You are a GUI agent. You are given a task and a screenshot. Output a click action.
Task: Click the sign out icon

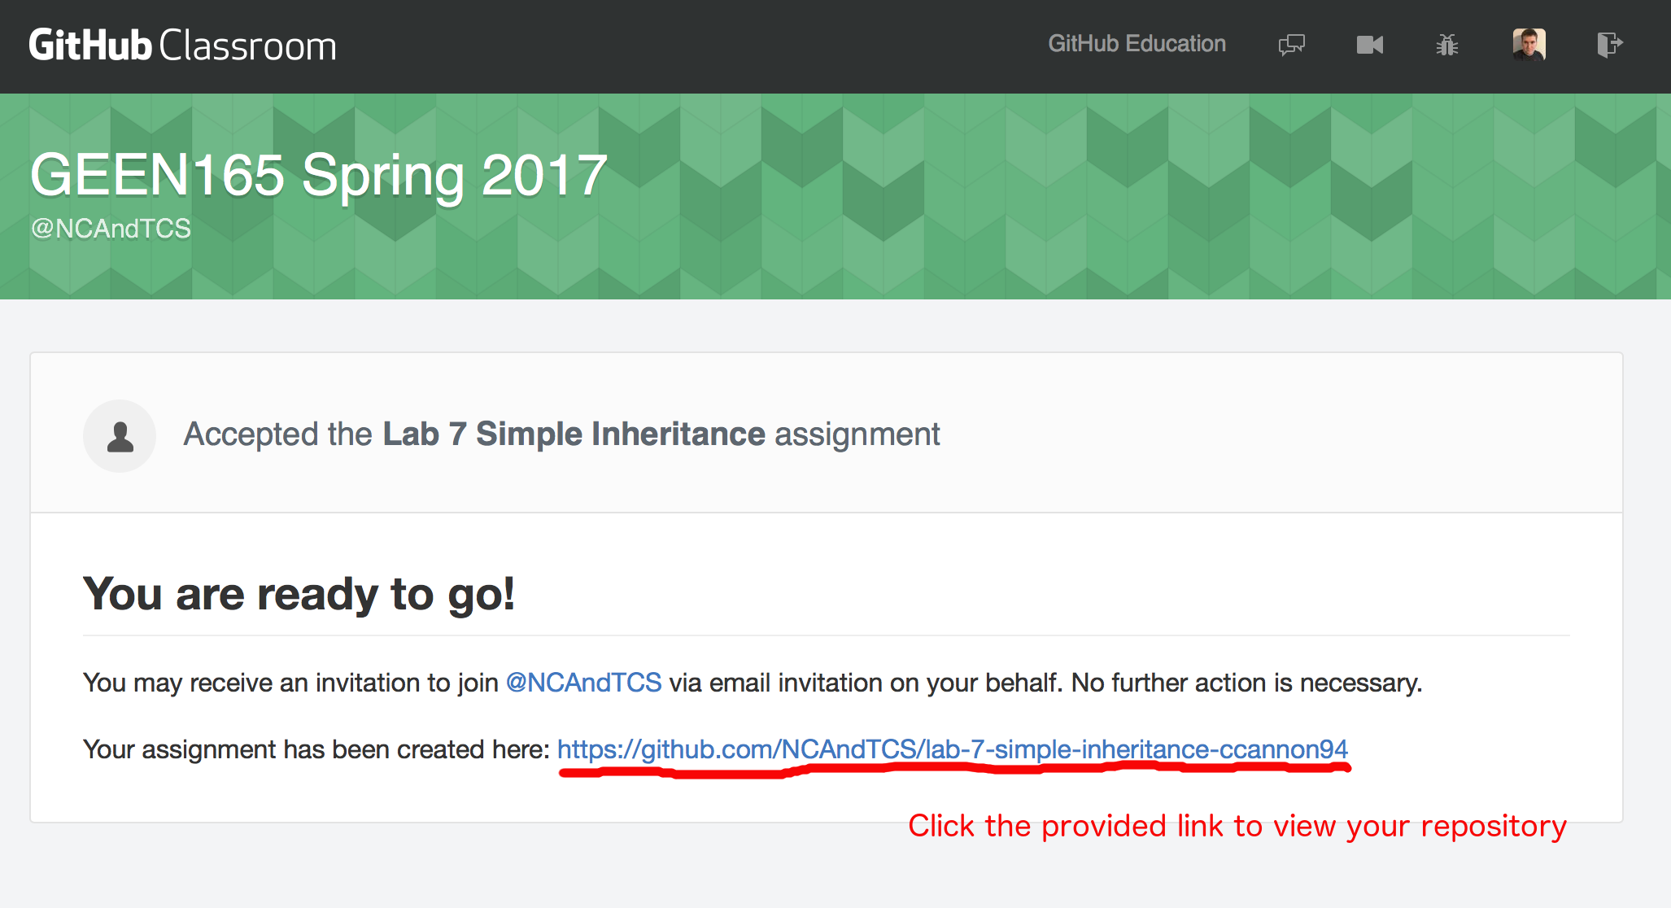tap(1609, 44)
